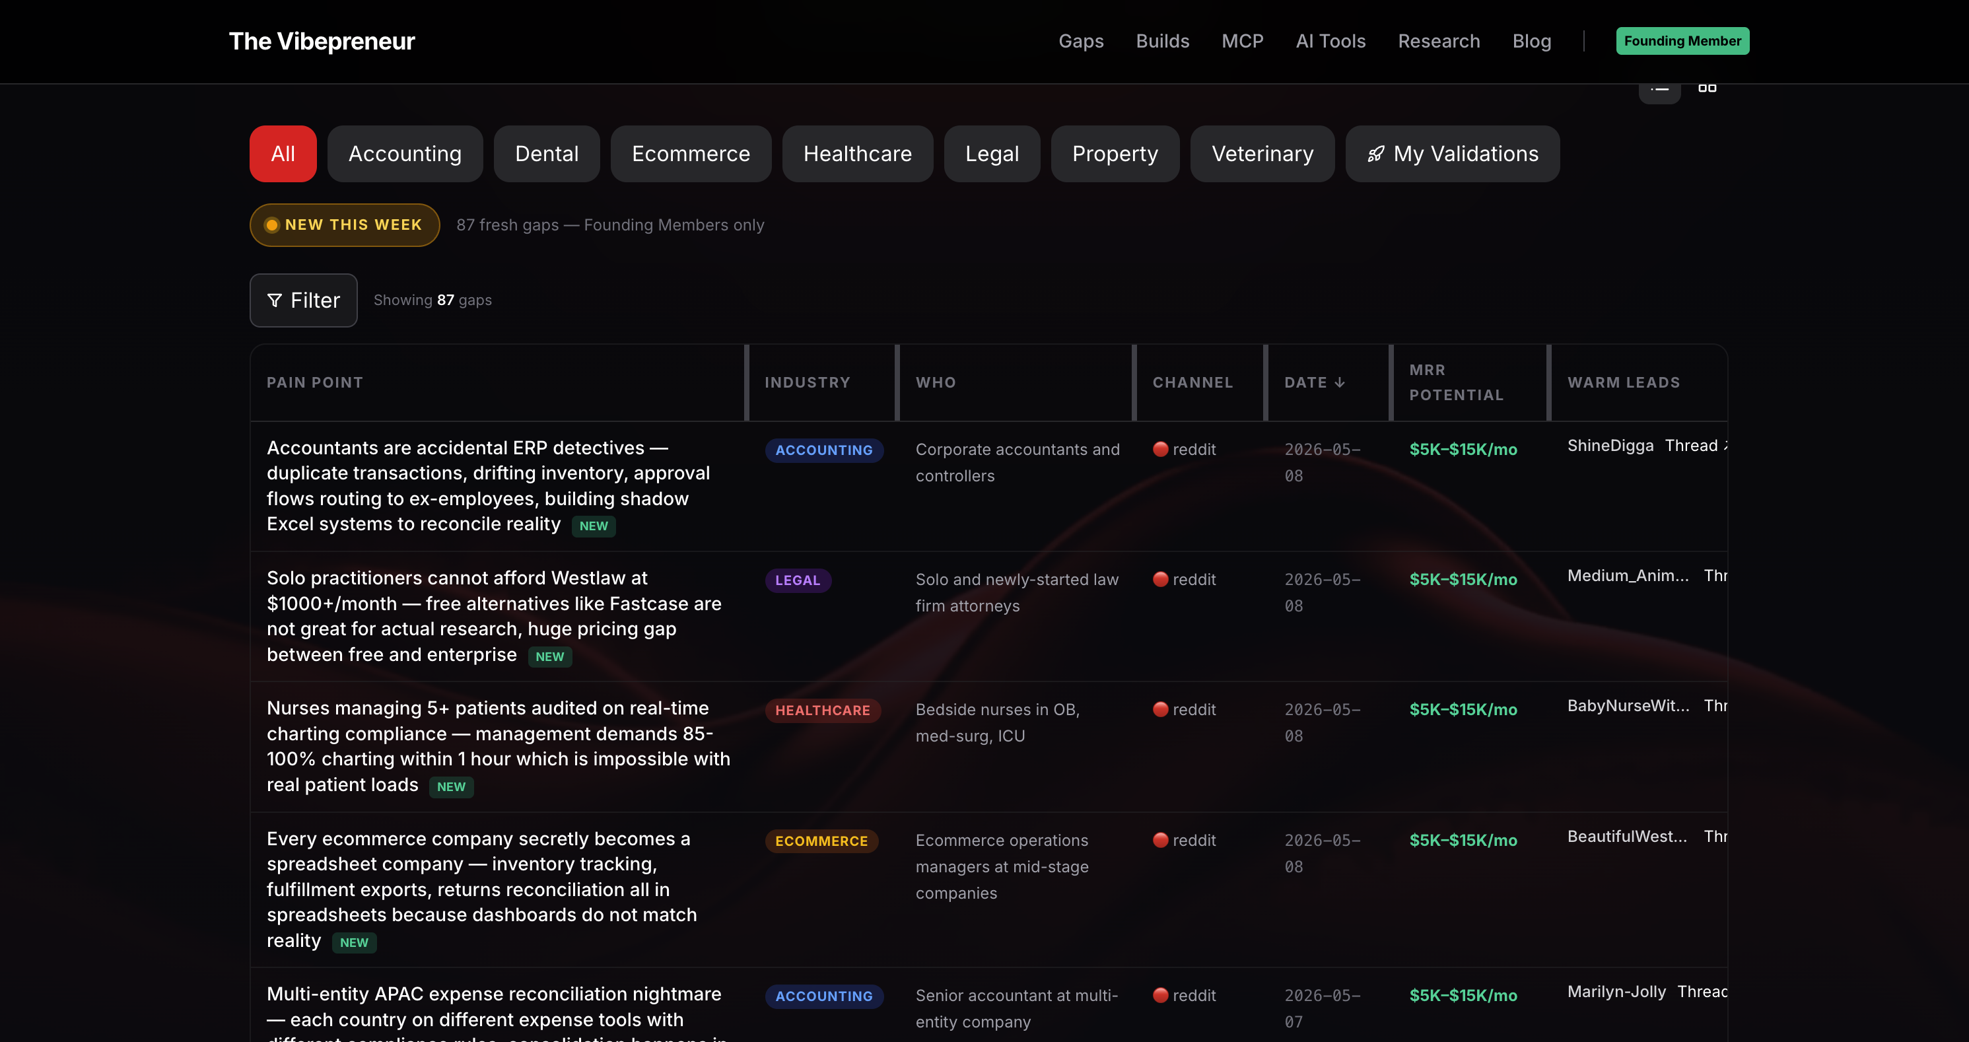Click the LEGAL industry badge
1969x1042 pixels.
pos(798,580)
